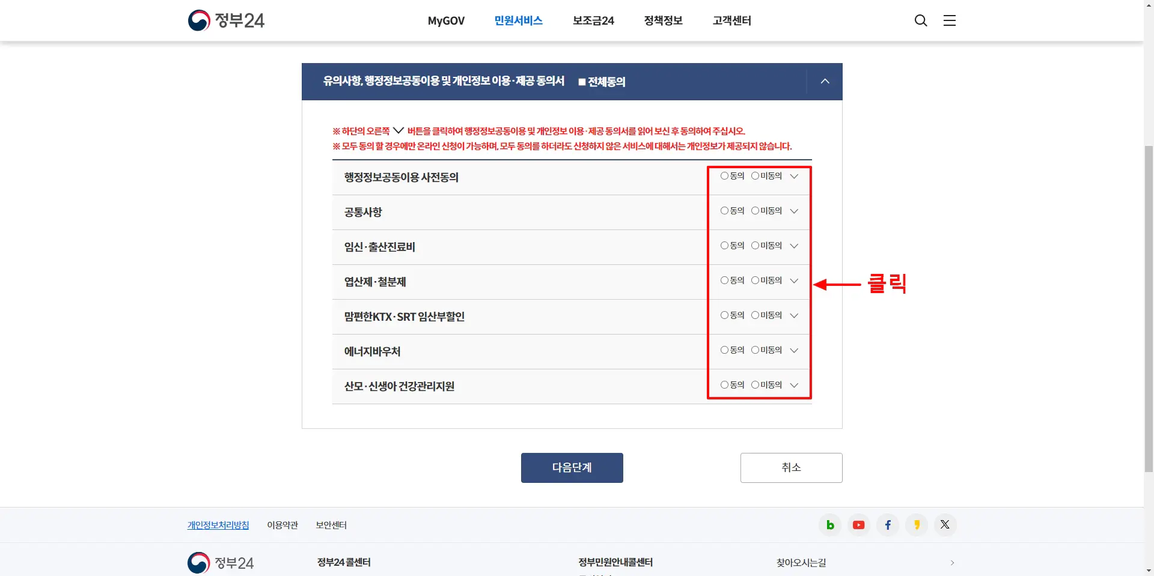This screenshot has height=576, width=1154.
Task: Expand the 임신·출산진료비 row chevron
Action: (794, 246)
